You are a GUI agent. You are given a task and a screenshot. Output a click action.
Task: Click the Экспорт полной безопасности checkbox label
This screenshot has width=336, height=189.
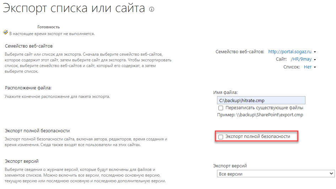[258, 137]
